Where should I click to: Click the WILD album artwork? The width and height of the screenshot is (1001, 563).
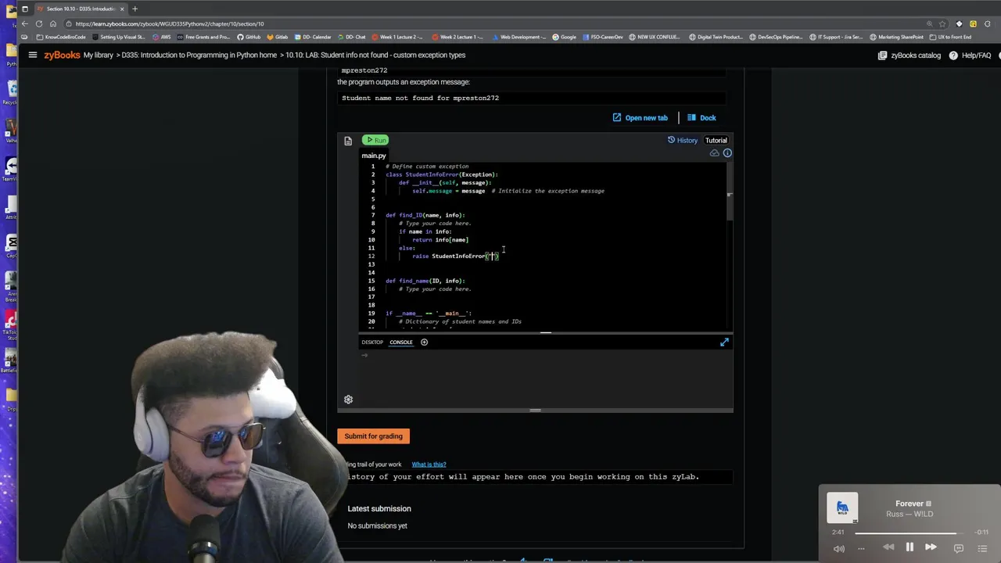(842, 508)
